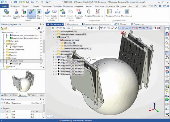Click the Создать датчик sensor icon
This screenshot has width=170, height=122.
pos(54,12)
